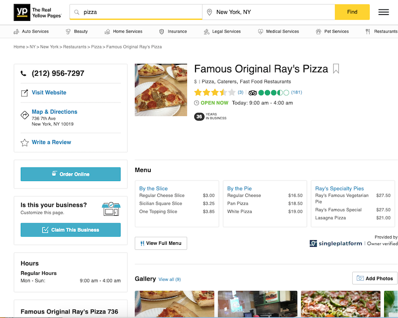The image size is (398, 318).
Task: Go to New York breadcrumb
Action: tap(49, 47)
